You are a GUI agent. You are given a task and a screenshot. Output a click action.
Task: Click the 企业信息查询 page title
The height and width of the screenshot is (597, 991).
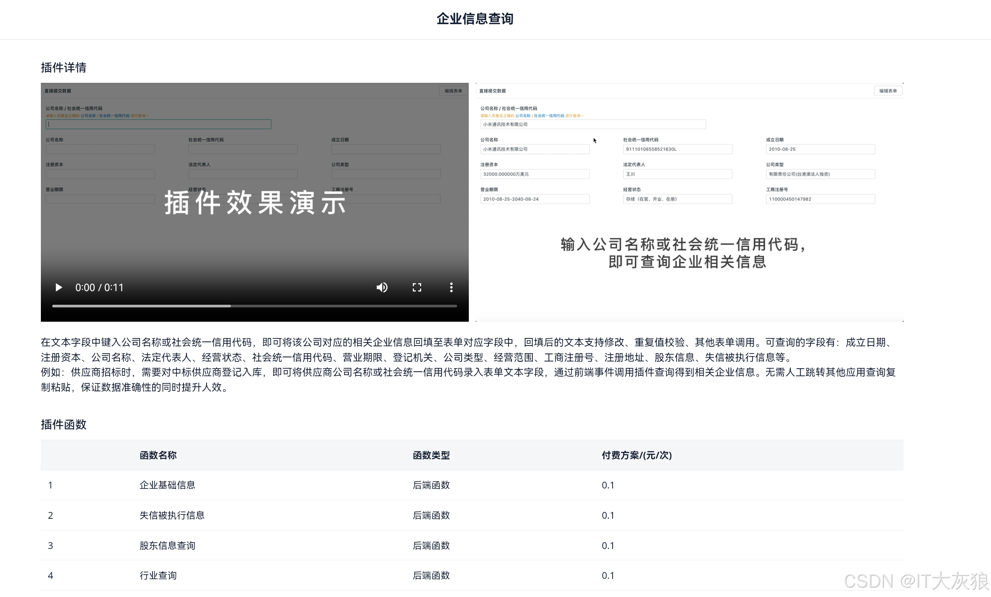475,19
